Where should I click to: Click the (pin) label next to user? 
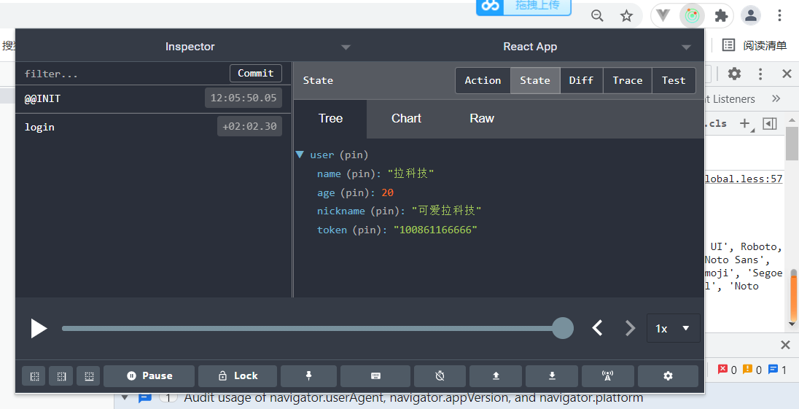354,155
